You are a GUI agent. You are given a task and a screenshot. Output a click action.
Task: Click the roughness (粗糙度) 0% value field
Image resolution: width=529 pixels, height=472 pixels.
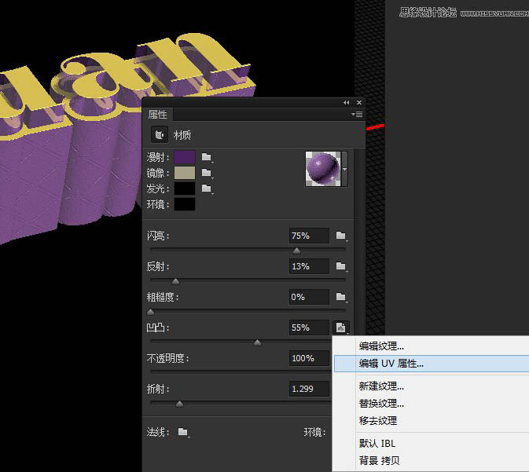pyautogui.click(x=309, y=297)
